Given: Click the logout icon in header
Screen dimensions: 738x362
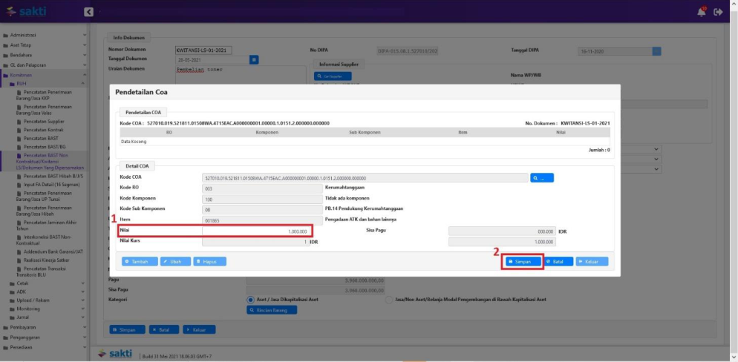Looking at the screenshot, I should [x=718, y=12].
